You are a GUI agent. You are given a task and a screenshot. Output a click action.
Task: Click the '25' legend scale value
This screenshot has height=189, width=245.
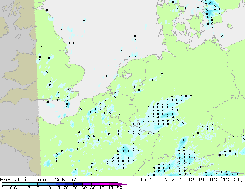coord(75,187)
